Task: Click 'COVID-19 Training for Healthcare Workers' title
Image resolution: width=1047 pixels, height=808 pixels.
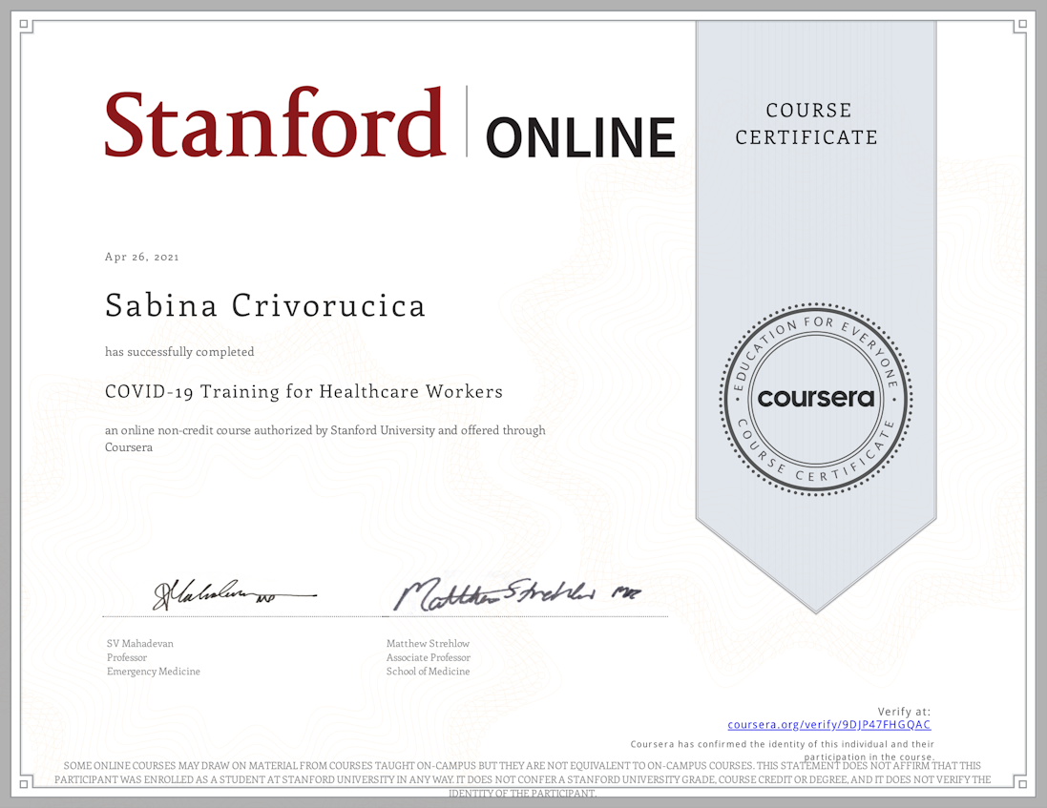Action: 304,391
